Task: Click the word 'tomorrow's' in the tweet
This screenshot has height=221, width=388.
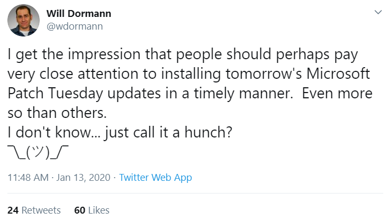Action: tap(264, 74)
